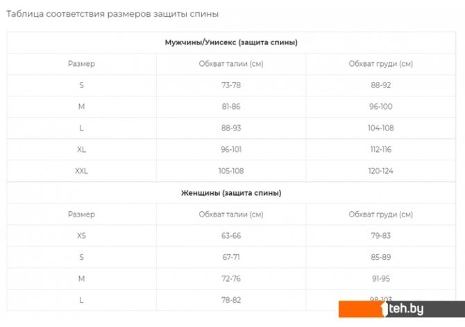
Task: Select chest value 112-116
Action: [x=381, y=149]
